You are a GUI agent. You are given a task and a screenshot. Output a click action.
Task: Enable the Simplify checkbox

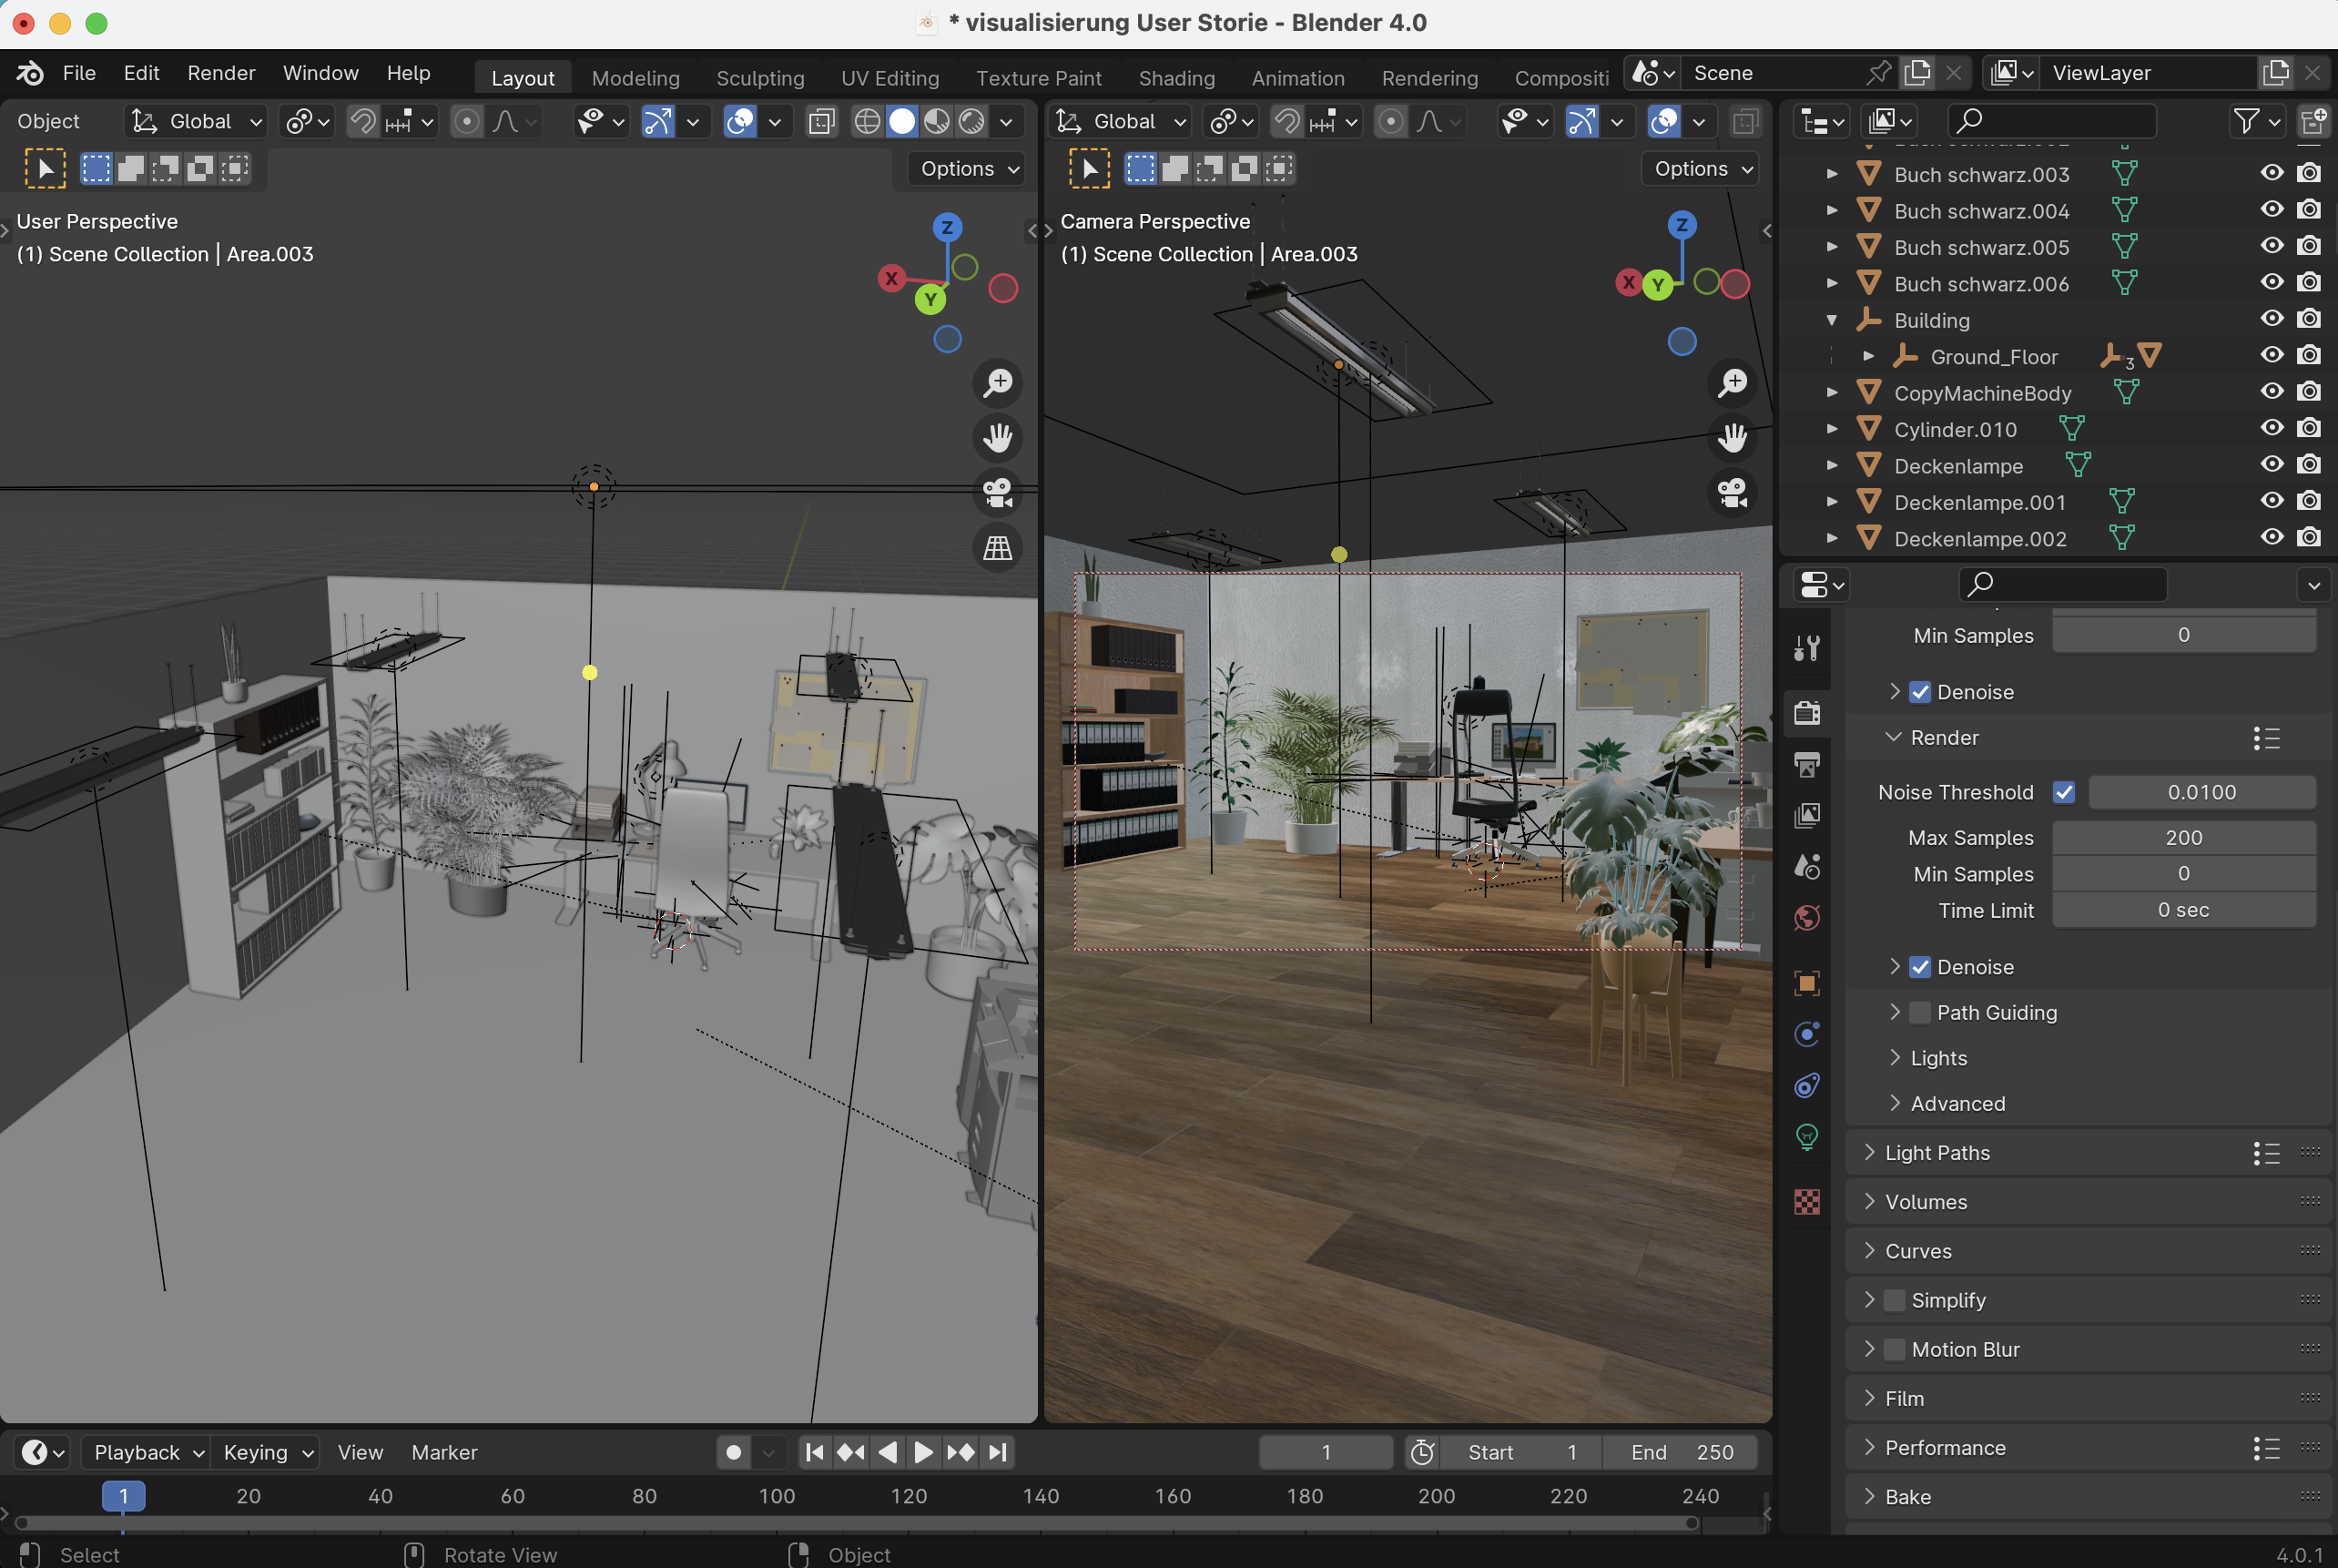pyautogui.click(x=1893, y=1300)
